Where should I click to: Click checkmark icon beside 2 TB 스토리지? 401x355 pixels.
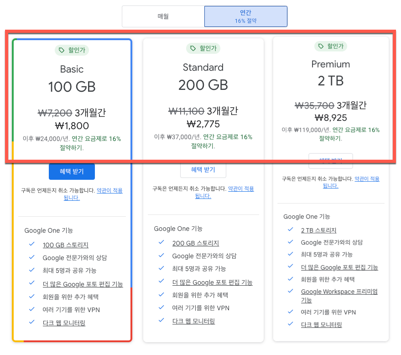[290, 229]
